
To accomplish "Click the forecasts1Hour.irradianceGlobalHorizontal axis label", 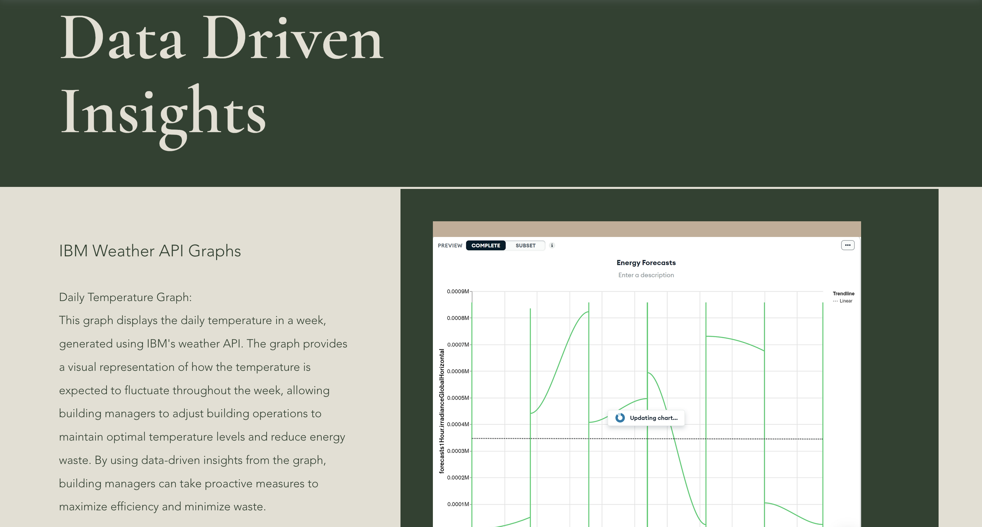I will 442,411.
